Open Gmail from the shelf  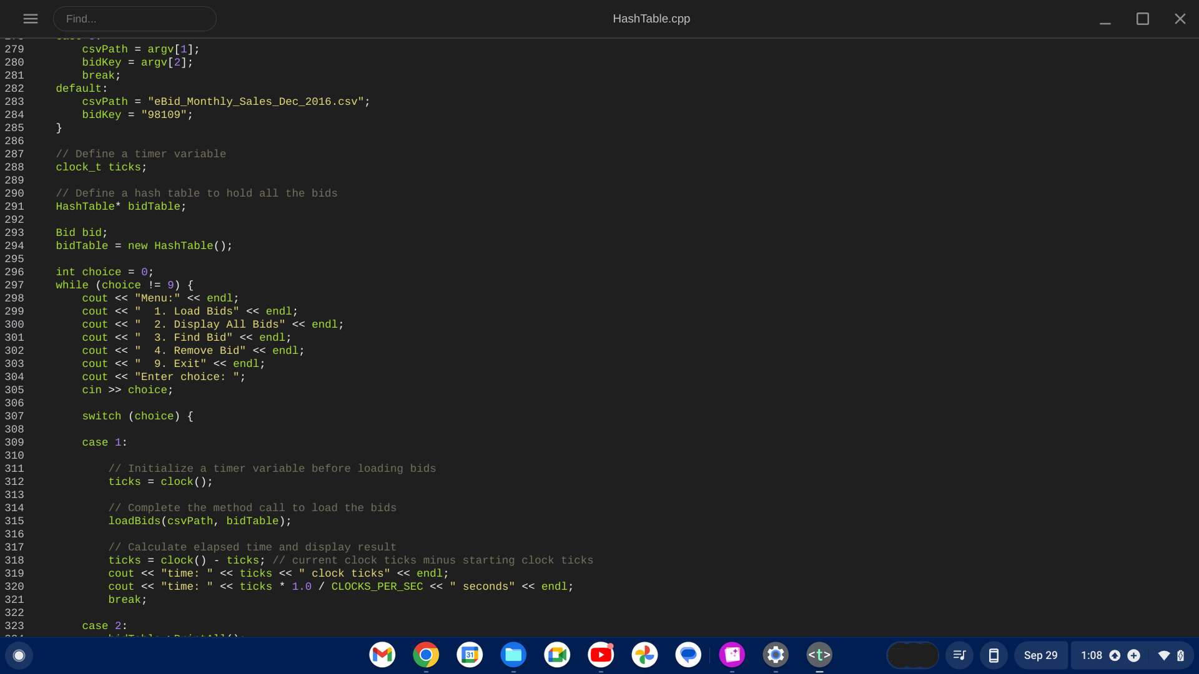point(382,655)
